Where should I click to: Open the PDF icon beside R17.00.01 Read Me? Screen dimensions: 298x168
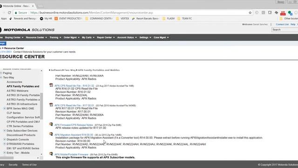pos(51,105)
